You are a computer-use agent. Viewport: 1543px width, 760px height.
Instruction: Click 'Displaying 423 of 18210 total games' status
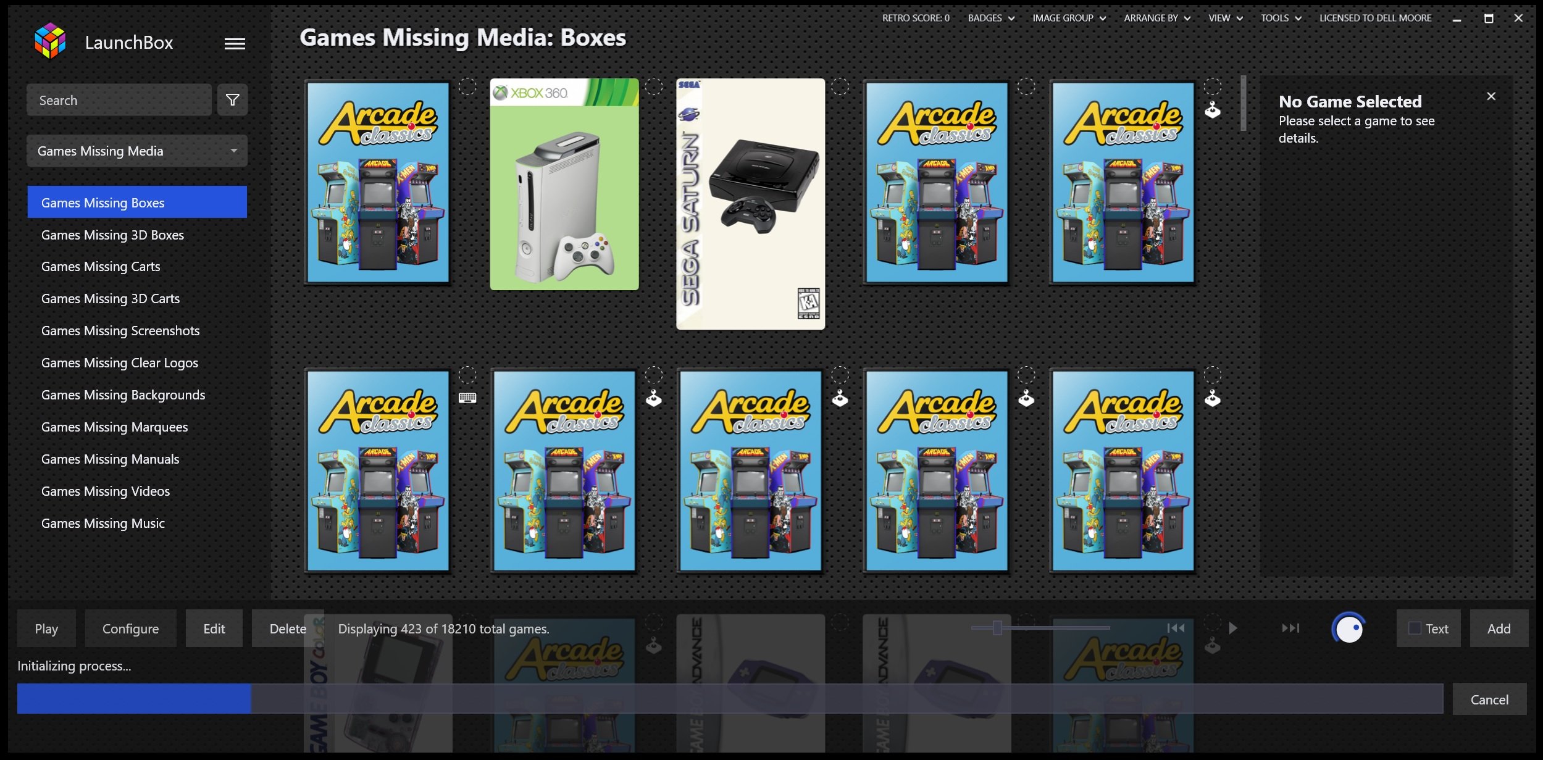[443, 628]
